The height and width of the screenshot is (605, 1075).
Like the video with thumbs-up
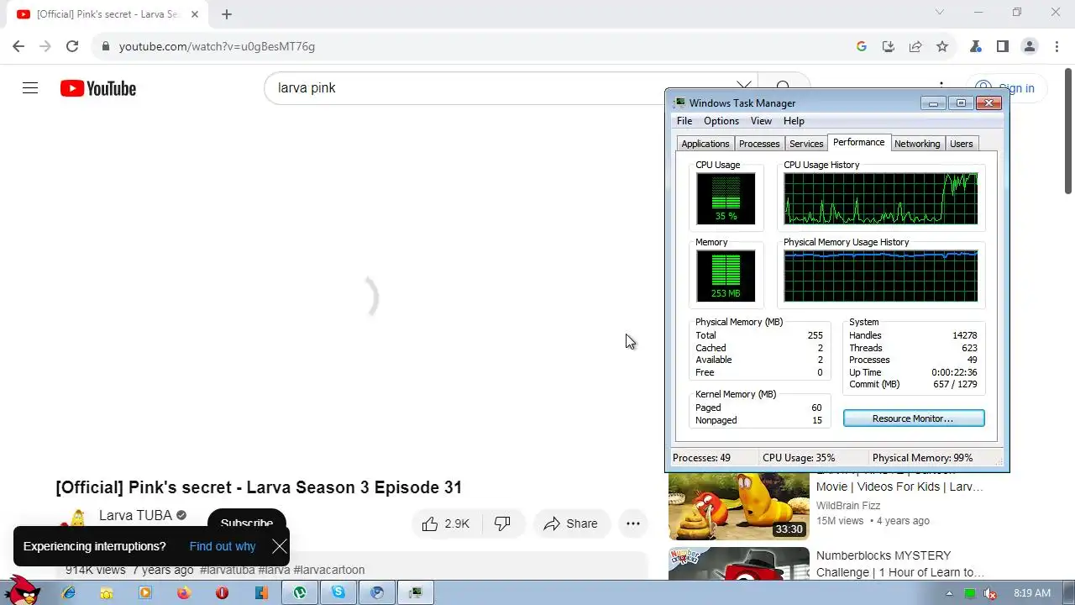446,523
